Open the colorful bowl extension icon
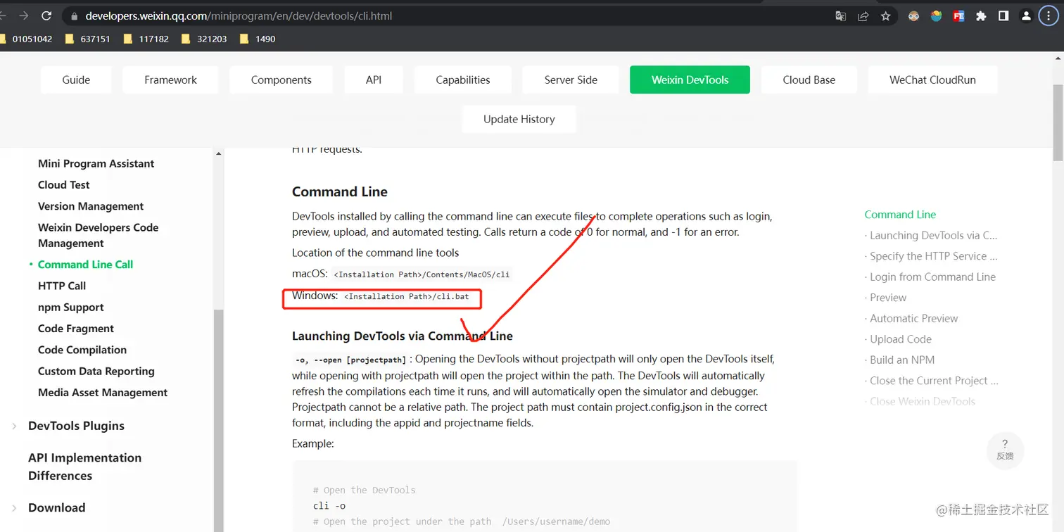The width and height of the screenshot is (1064, 532). [x=936, y=16]
